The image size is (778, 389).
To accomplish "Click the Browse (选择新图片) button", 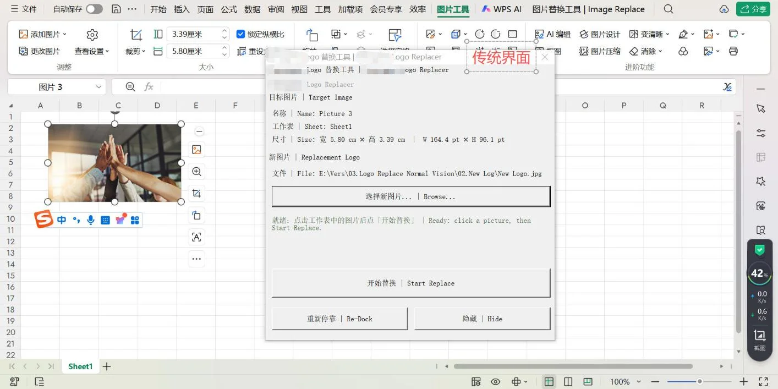I will pyautogui.click(x=411, y=196).
